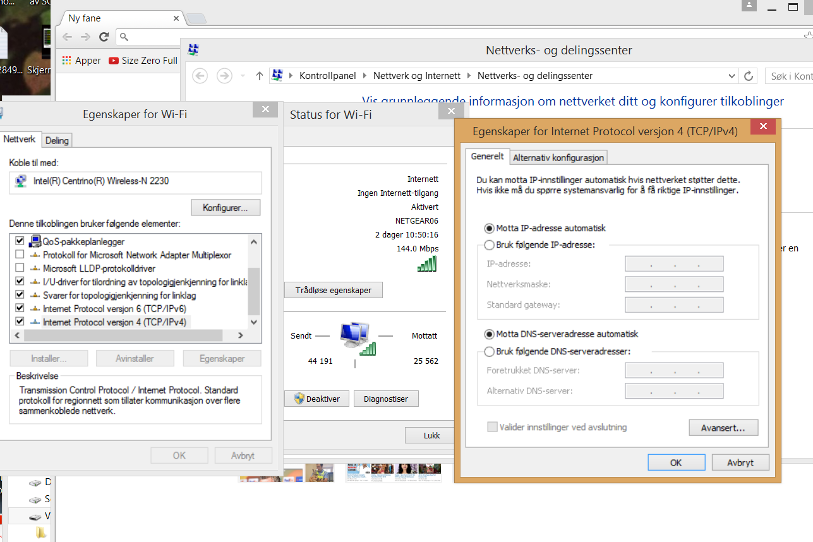Expand chevron after Kontrollpanel breadcrumb
The height and width of the screenshot is (542, 813).
pos(364,76)
